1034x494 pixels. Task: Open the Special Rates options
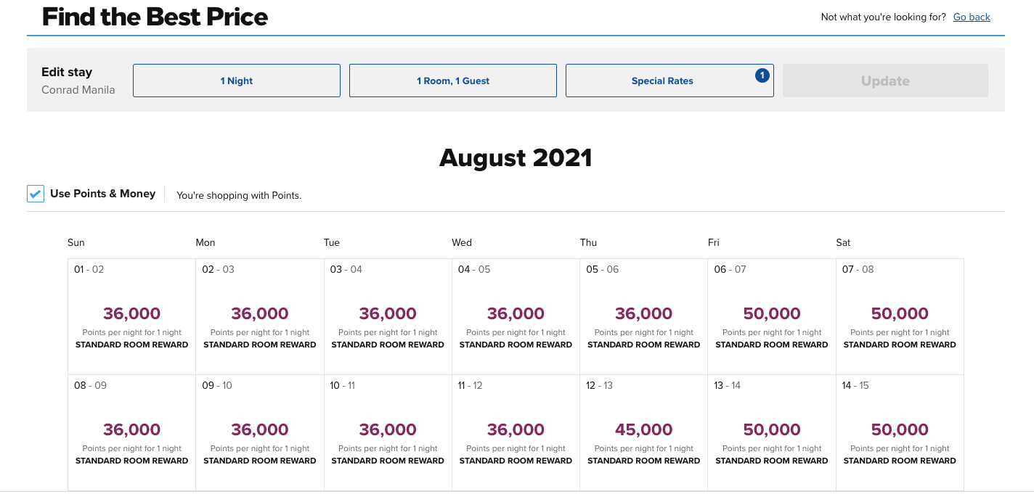662,81
